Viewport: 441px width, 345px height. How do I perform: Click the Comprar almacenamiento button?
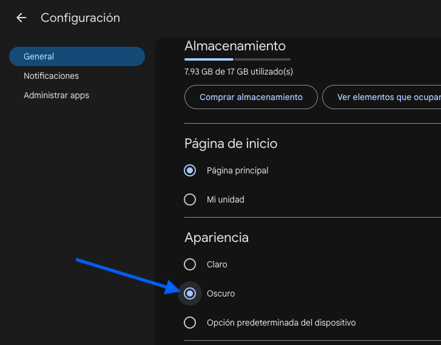pyautogui.click(x=251, y=97)
